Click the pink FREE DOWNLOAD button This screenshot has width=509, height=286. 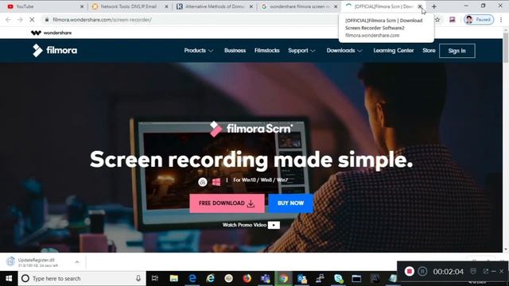point(227,203)
